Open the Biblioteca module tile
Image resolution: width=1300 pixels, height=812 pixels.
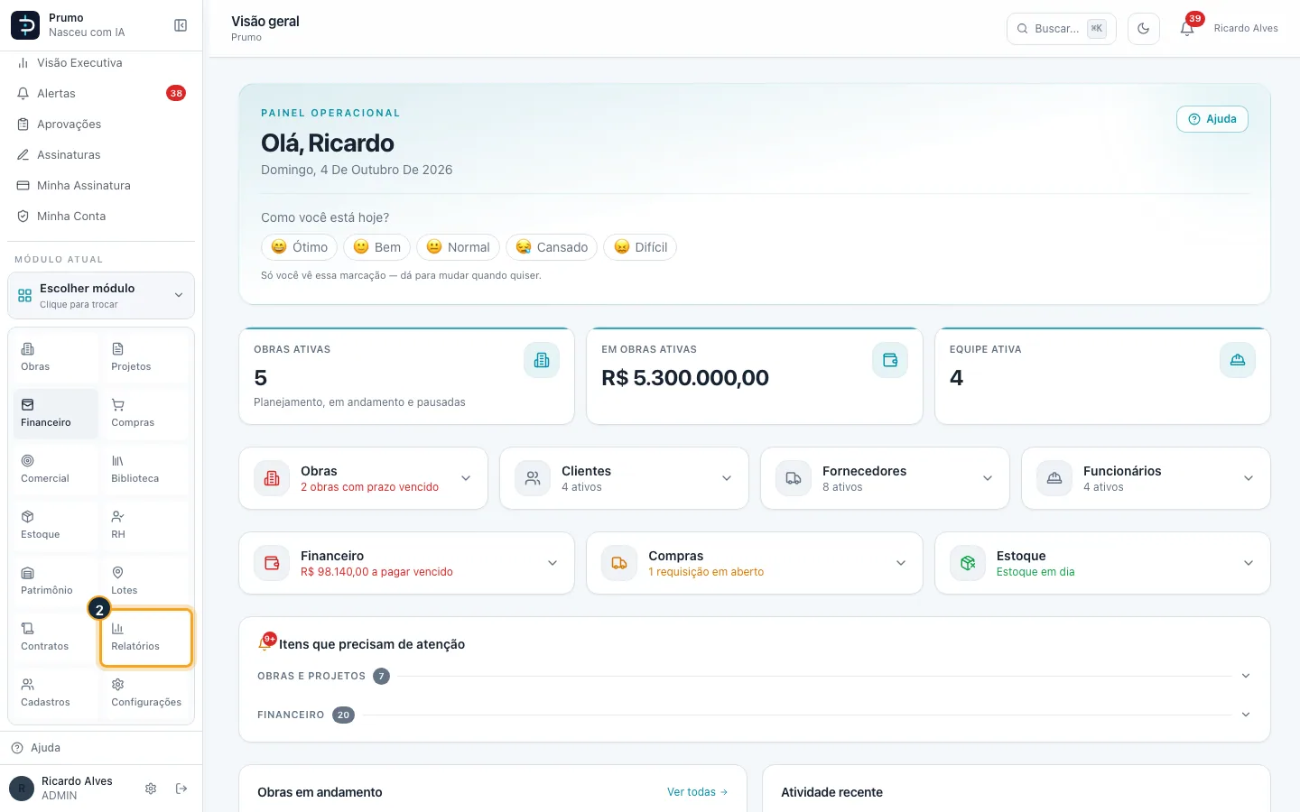tap(145, 469)
